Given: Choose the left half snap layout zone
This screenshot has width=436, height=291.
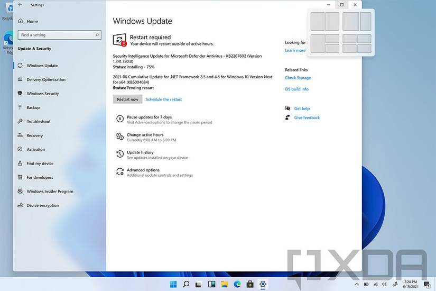Looking at the screenshot, I should (x=317, y=21).
